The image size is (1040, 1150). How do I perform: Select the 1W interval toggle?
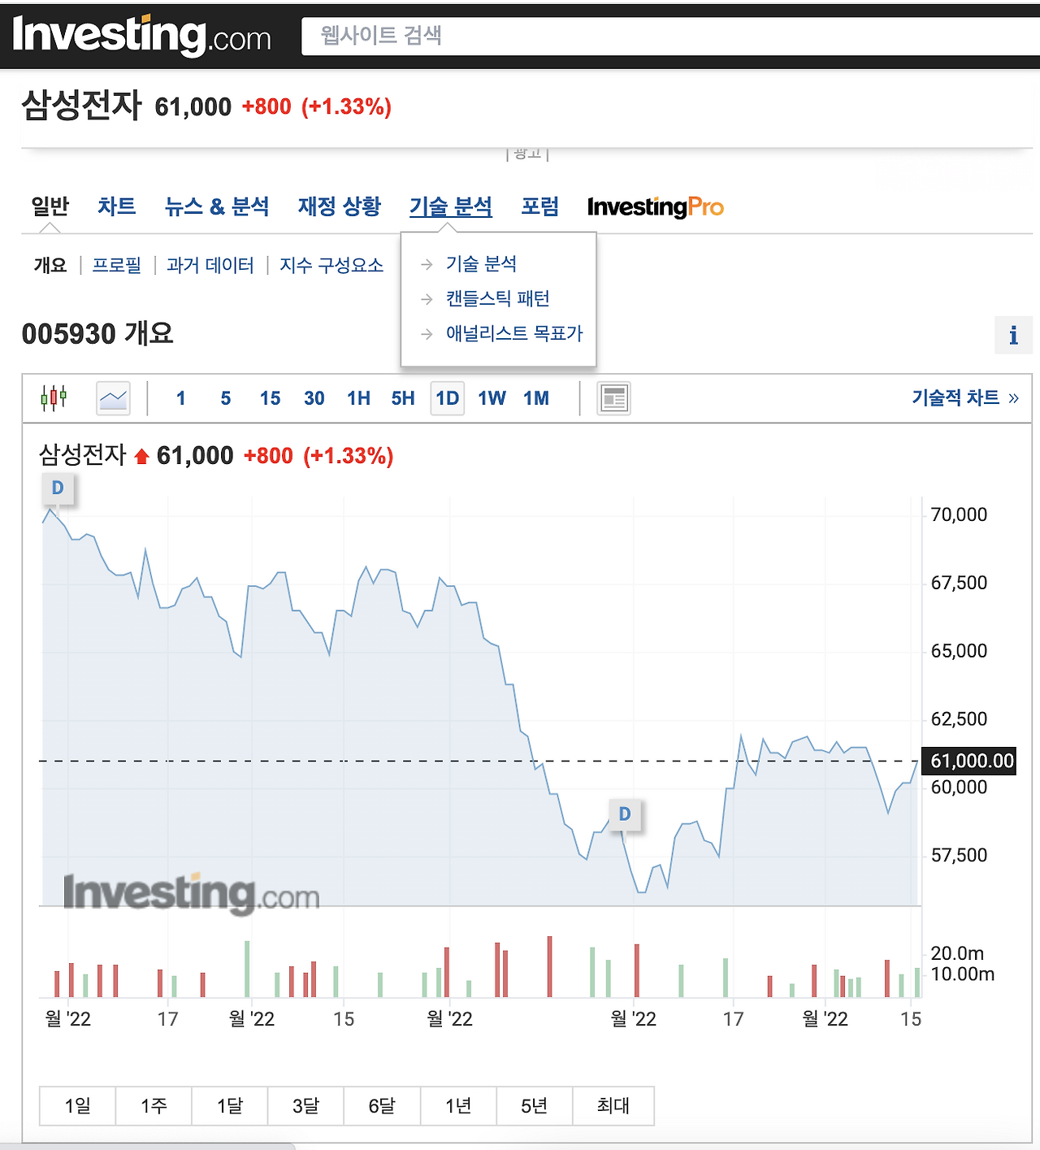(x=492, y=398)
